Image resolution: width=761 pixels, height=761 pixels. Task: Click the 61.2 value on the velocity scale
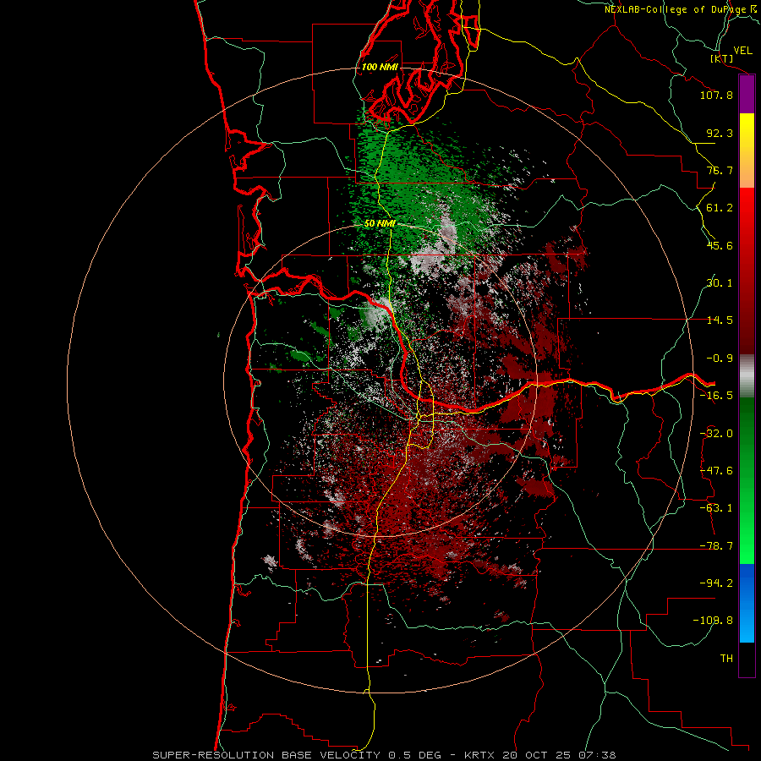720,208
